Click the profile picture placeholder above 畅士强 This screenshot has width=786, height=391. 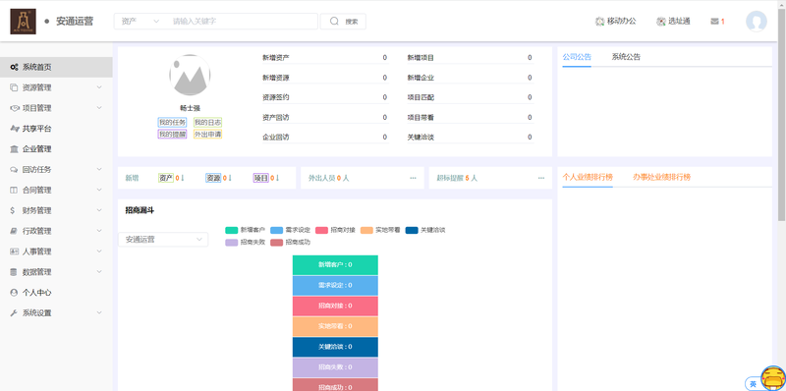coord(190,76)
